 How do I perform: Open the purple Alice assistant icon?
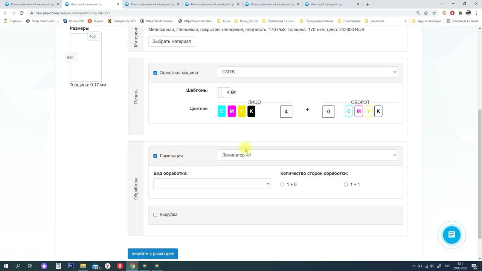tap(44, 266)
